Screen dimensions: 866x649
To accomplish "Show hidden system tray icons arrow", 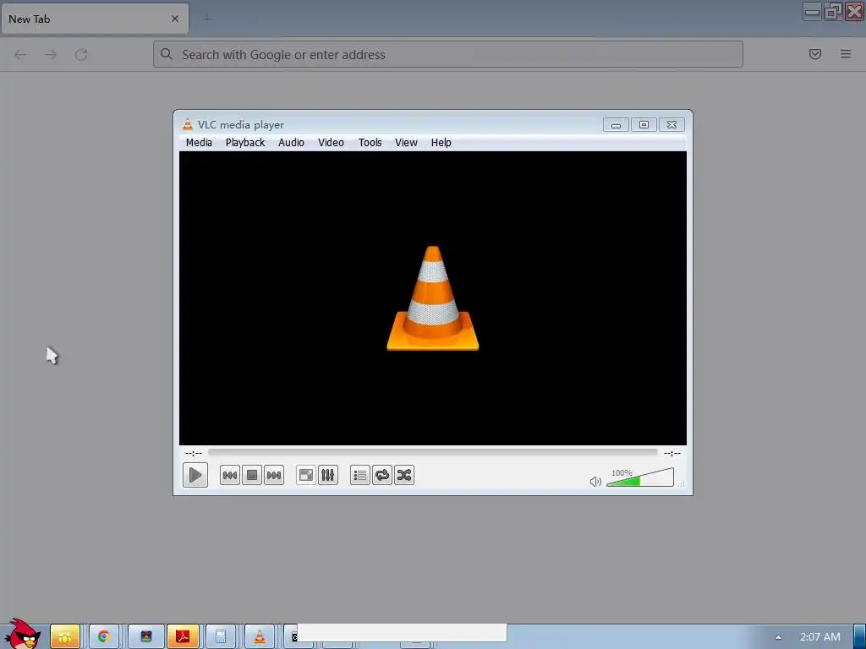I will [x=778, y=637].
